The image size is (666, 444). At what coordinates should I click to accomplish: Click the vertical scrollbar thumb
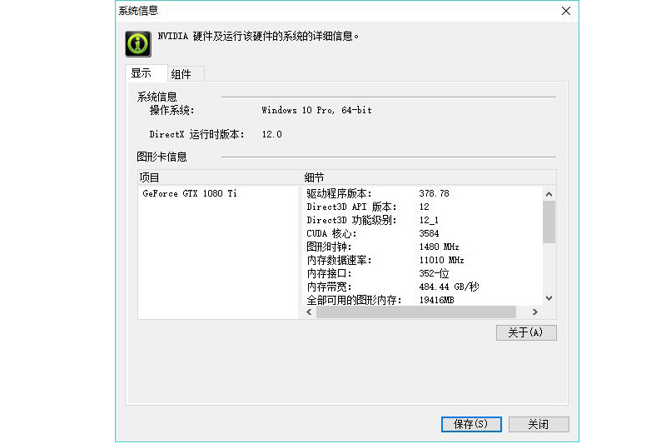pyautogui.click(x=549, y=222)
